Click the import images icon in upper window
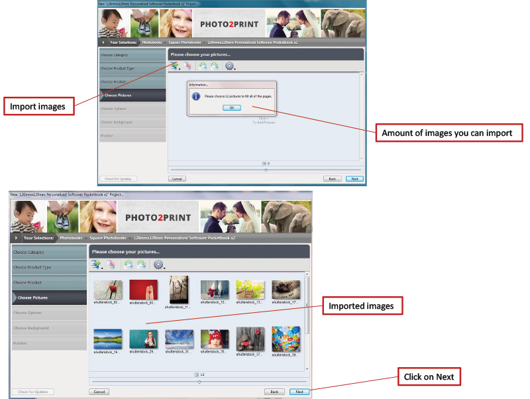This screenshot has height=399, width=530. tap(174, 66)
